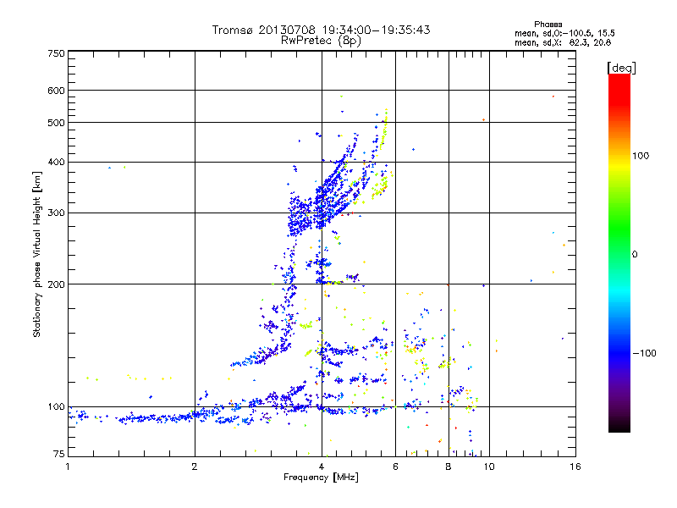Click colorbar tick label '0'
The height and width of the screenshot is (508, 677).
(635, 255)
